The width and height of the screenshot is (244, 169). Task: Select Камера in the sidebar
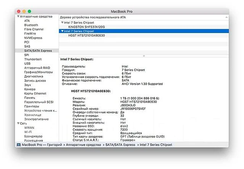pyautogui.click(x=30, y=89)
